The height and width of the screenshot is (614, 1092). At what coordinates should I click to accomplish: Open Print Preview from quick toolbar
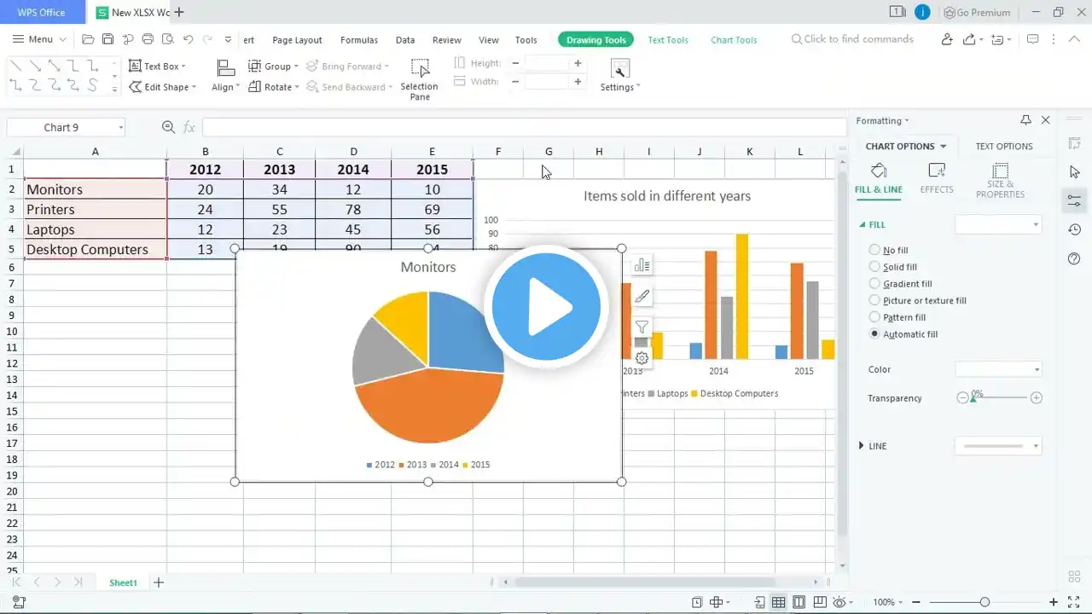pyautogui.click(x=168, y=39)
